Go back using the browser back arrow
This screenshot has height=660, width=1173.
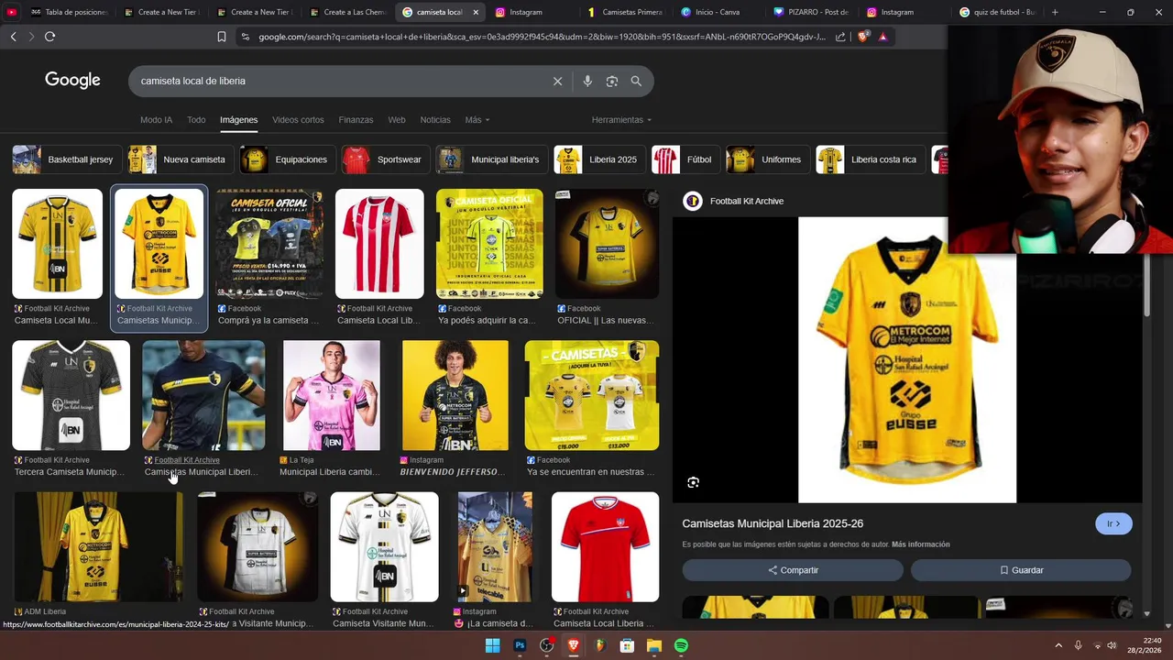[x=13, y=37]
